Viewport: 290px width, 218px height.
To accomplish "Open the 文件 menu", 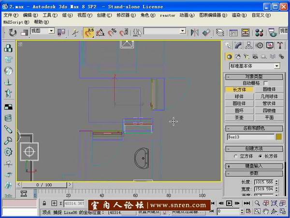I will click(x=11, y=15).
